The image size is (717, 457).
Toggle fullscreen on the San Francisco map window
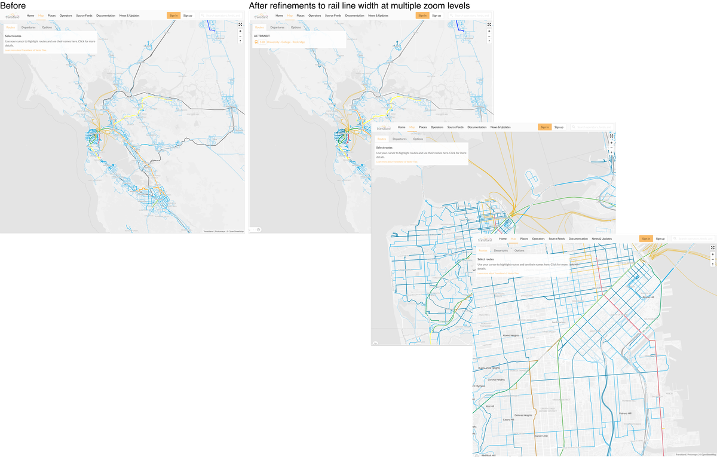click(x=712, y=248)
